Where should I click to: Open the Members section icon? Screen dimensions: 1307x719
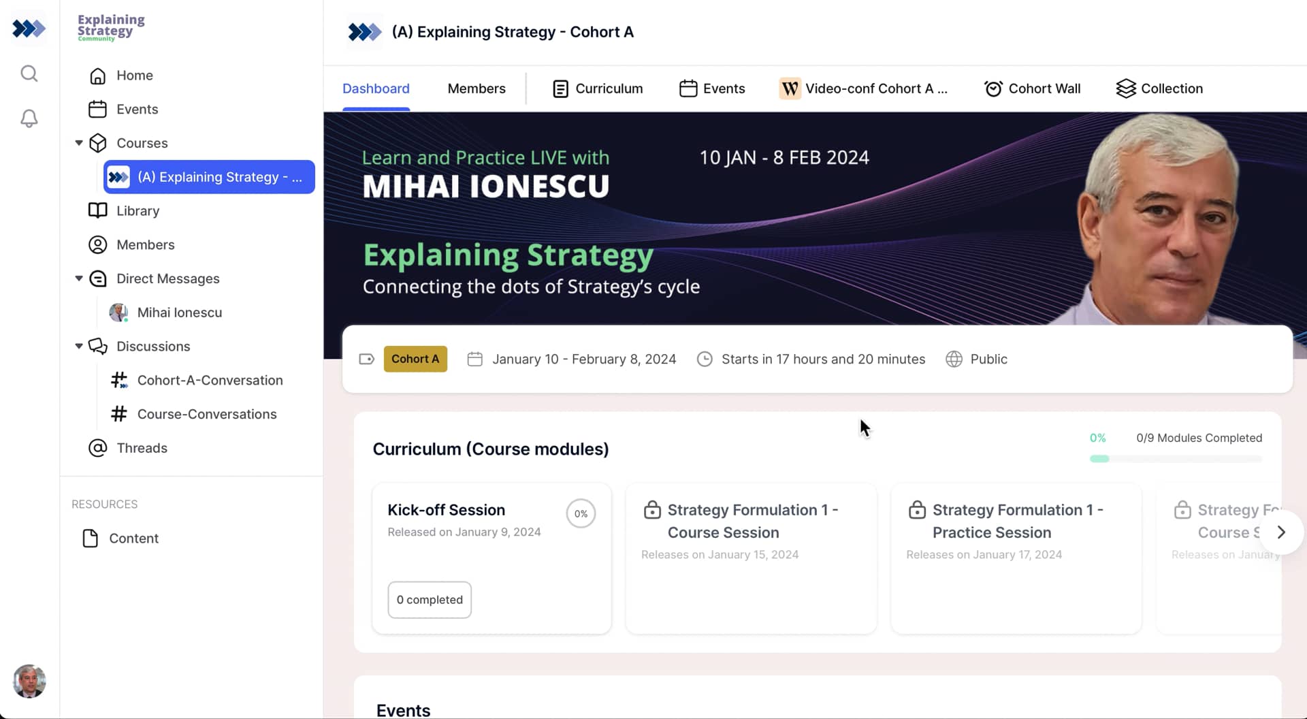click(97, 244)
